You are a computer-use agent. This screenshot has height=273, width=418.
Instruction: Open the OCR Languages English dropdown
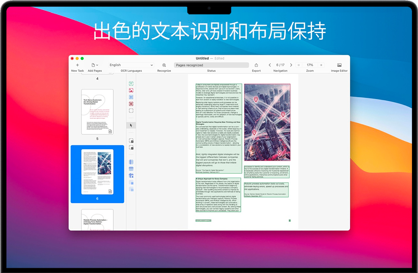pos(131,65)
